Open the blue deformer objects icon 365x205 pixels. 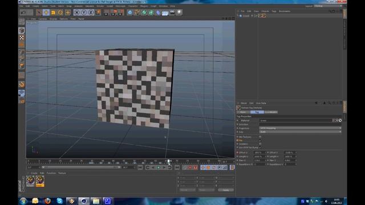click(158, 13)
